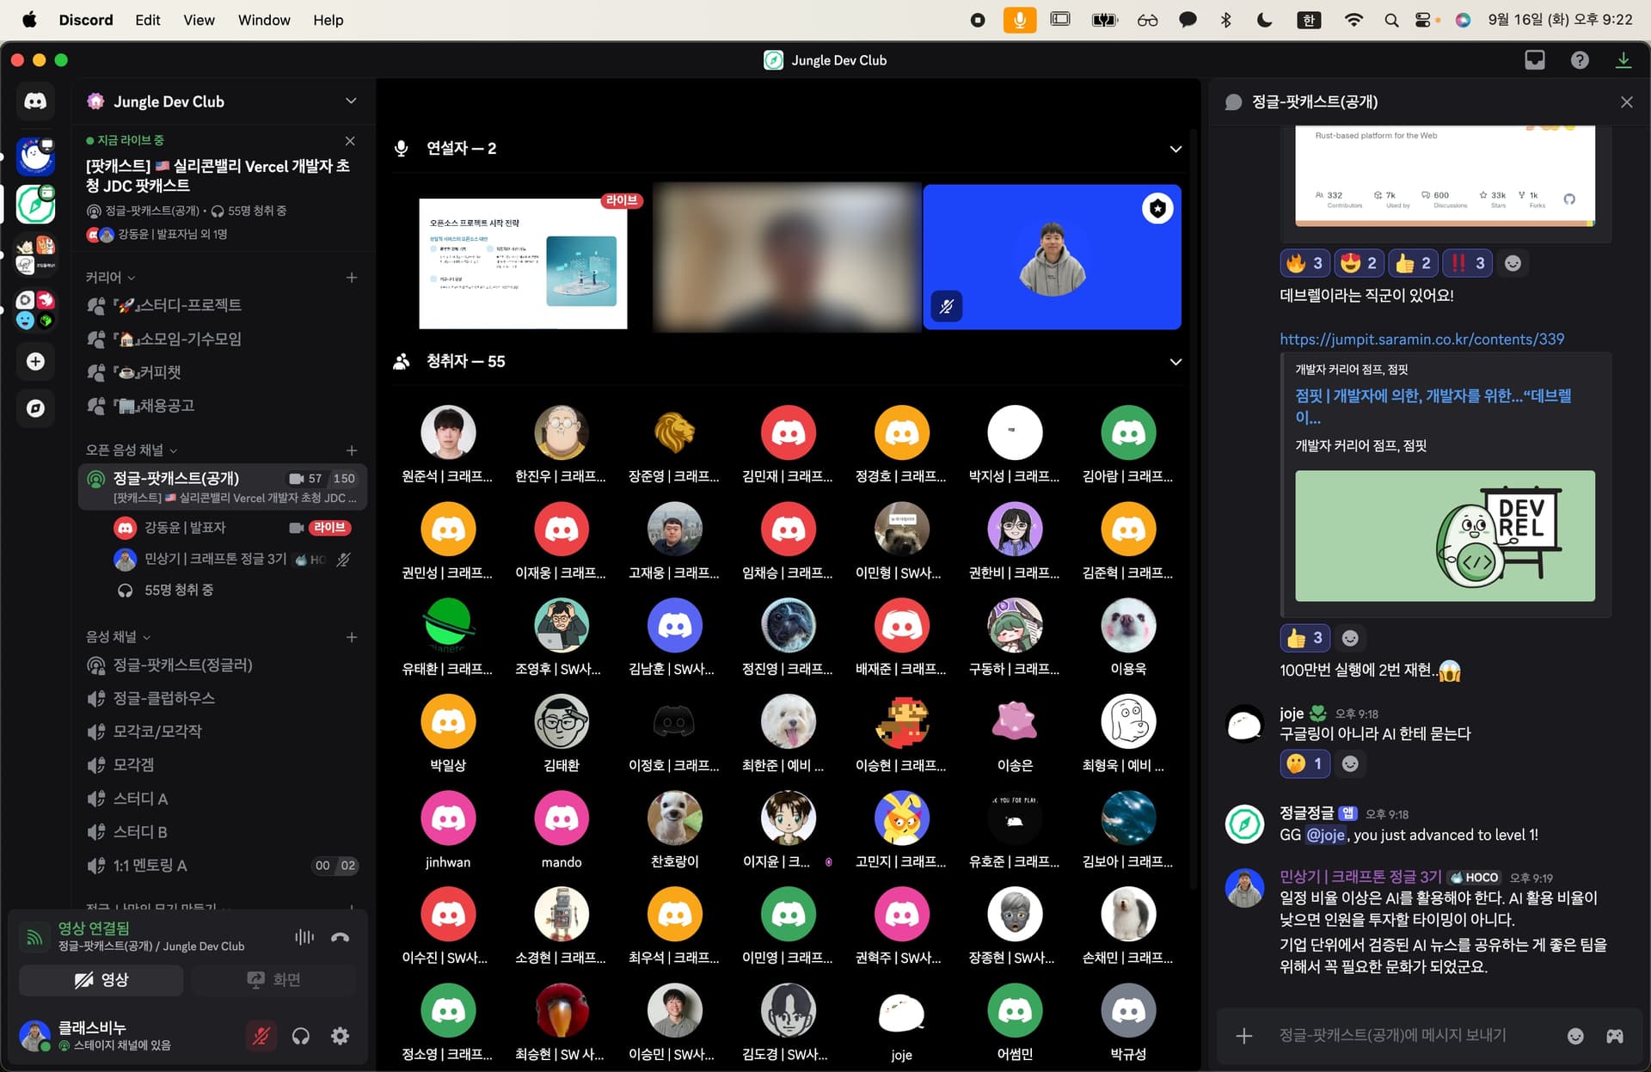The width and height of the screenshot is (1651, 1072).
Task: Click the Add a Server plus icon
Action: (35, 361)
